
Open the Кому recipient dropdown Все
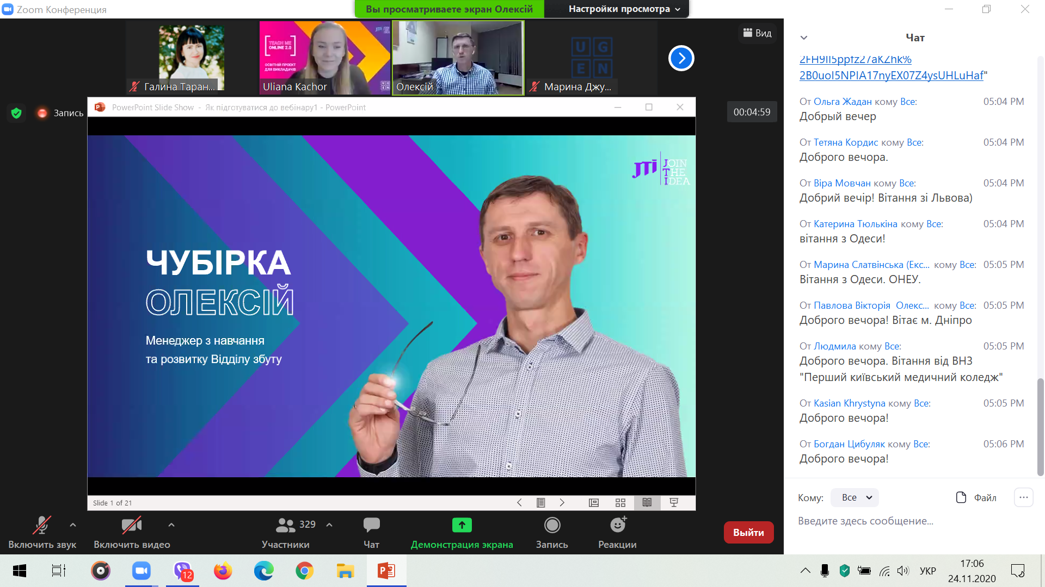(855, 497)
